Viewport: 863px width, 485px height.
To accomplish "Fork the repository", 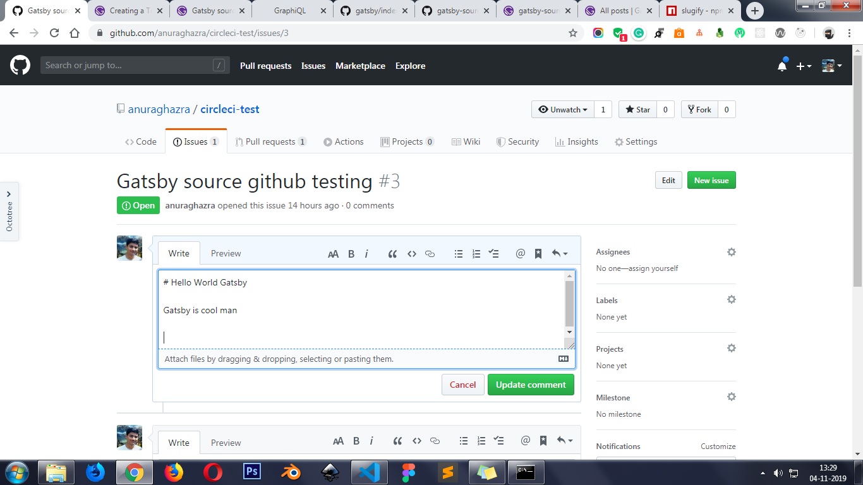I will (699, 109).
